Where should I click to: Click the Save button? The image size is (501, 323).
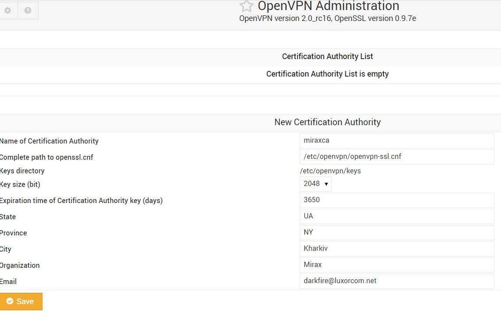pos(21,301)
